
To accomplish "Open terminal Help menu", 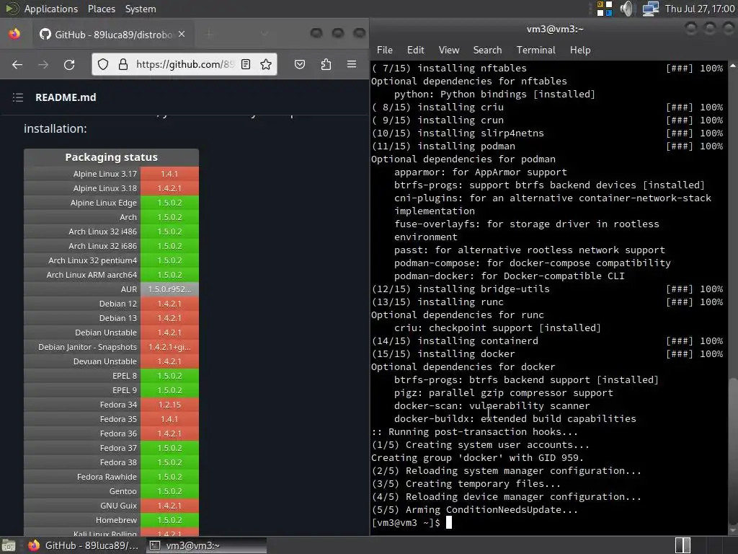I will coord(580,50).
